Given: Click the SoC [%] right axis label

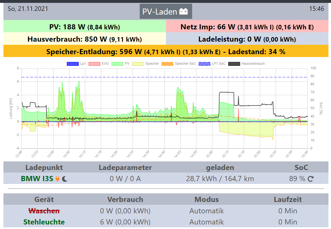Looking at the screenshot, I should [321, 108].
